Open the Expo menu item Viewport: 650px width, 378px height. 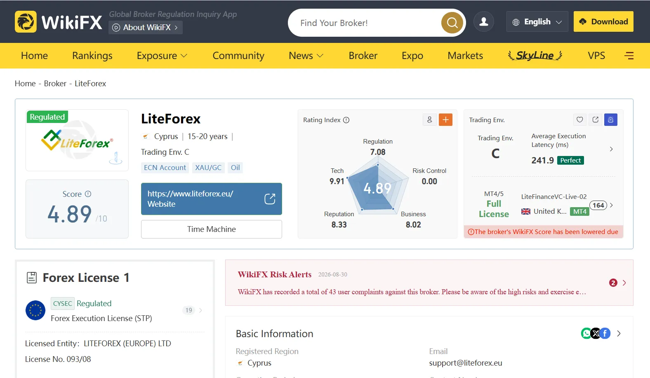pos(412,56)
